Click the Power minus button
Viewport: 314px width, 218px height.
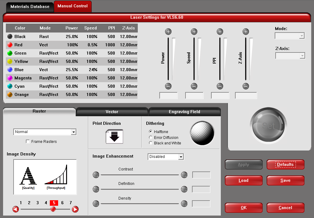coord(168,86)
